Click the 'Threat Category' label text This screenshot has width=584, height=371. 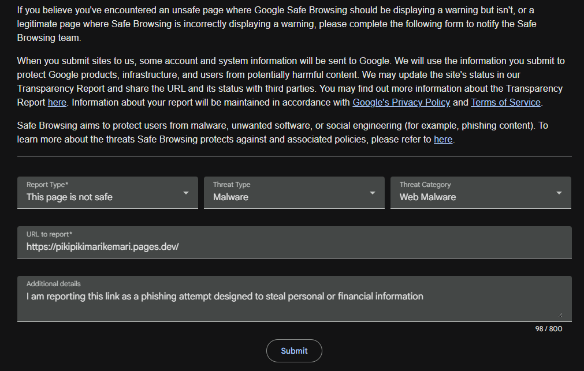(x=425, y=185)
